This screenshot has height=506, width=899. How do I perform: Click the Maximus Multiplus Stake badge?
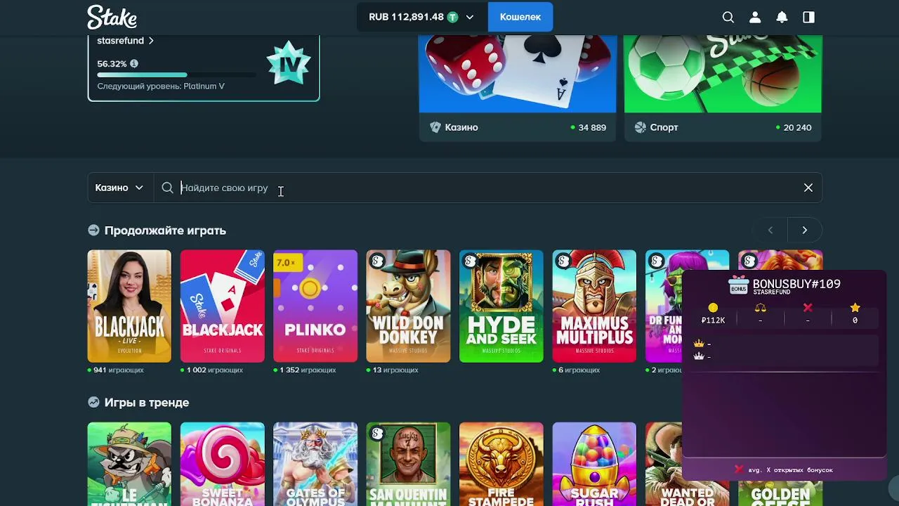coord(563,261)
